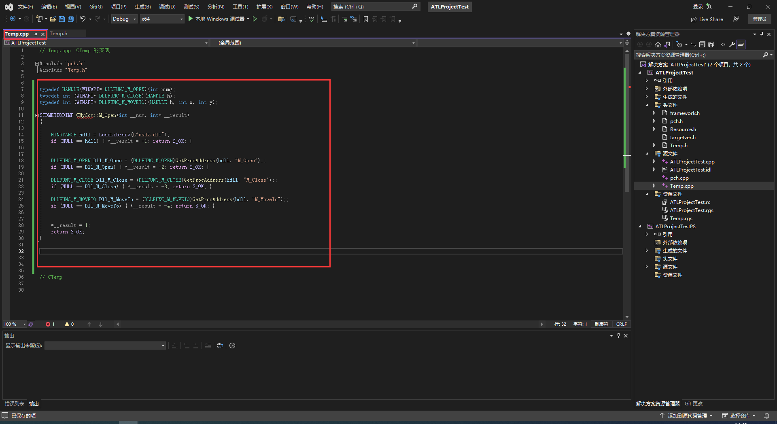Screen dimensions: 777x424
Task: Collapse all nodes in Solution Explorer
Action: point(702,45)
